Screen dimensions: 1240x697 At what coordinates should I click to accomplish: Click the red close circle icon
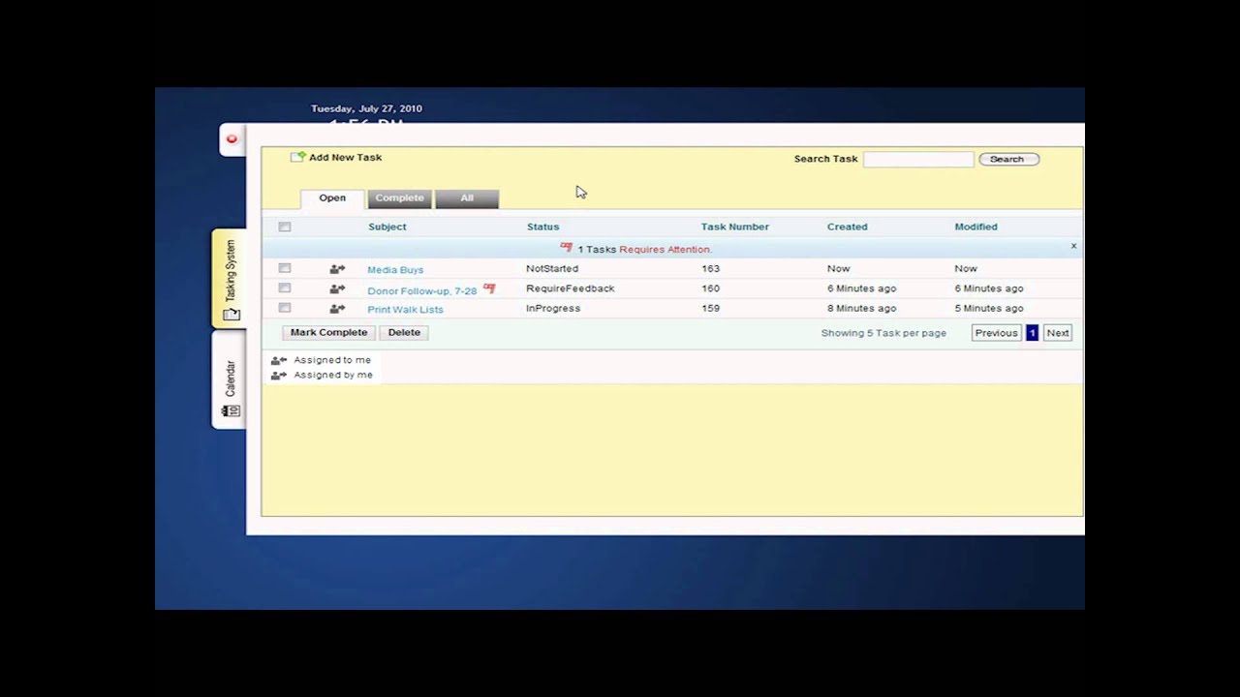coord(232,139)
